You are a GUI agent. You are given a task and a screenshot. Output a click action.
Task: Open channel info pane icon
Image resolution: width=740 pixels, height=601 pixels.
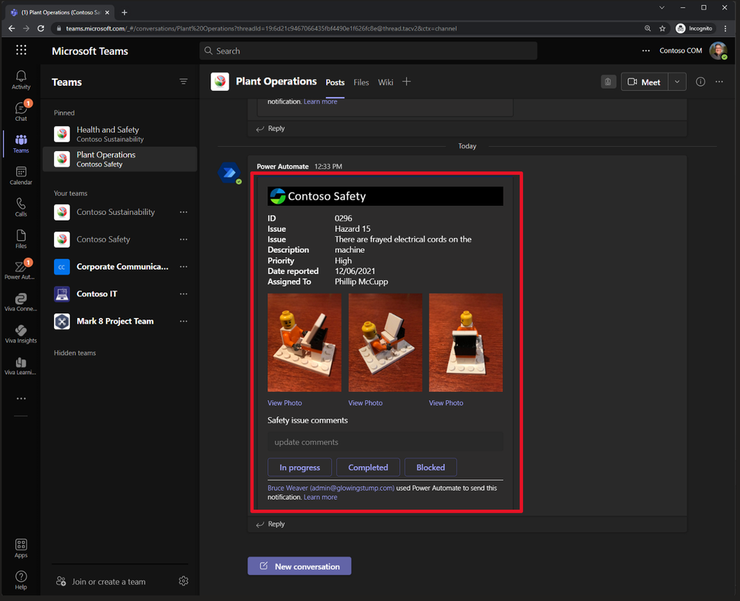pyautogui.click(x=700, y=82)
